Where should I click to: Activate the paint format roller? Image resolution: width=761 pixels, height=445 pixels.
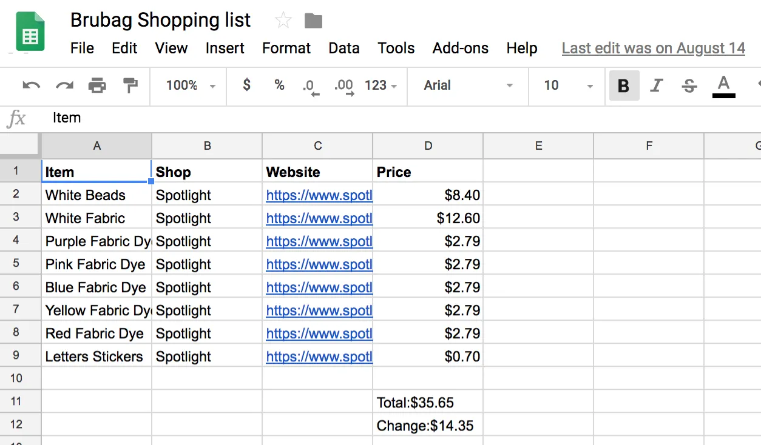point(130,85)
